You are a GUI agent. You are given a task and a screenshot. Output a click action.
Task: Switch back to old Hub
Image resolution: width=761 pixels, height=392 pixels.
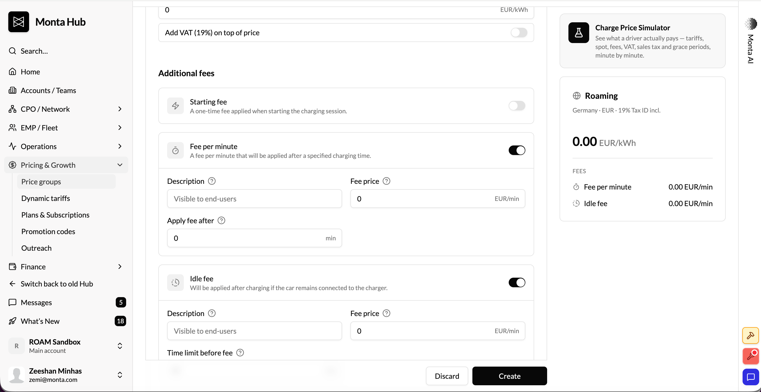[x=66, y=284]
